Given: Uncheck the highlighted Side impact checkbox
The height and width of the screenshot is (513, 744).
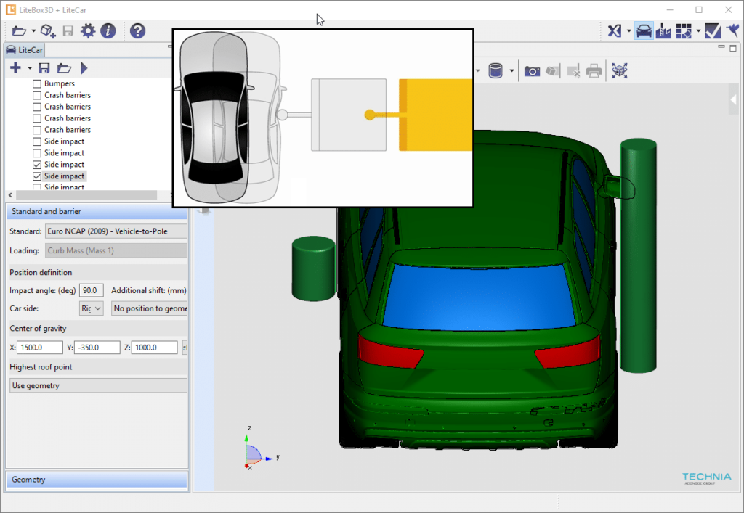Looking at the screenshot, I should click(x=37, y=176).
